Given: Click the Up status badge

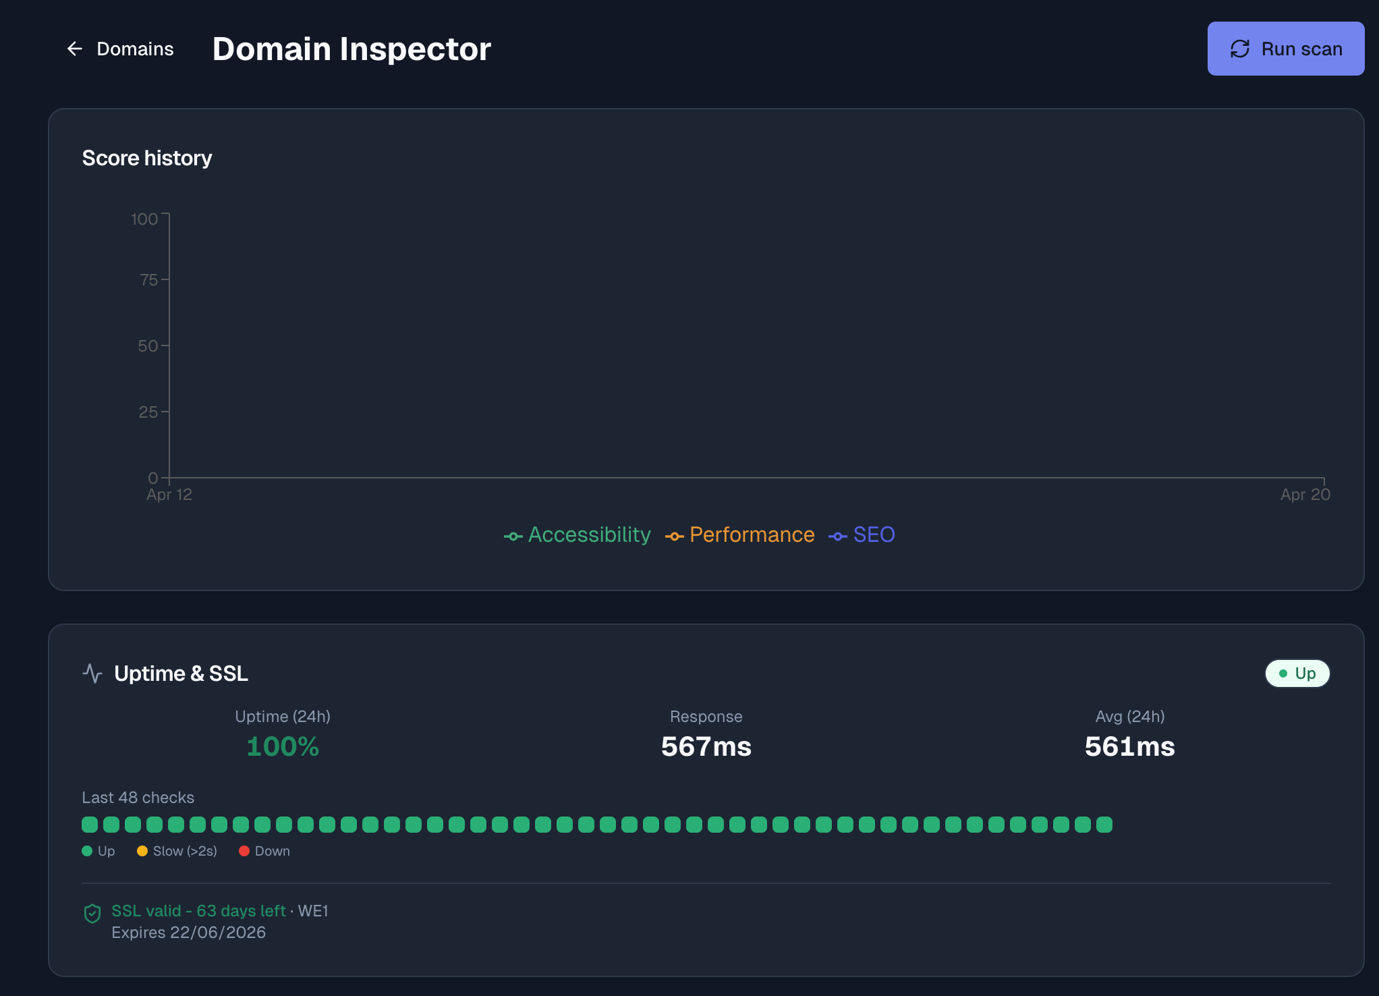Looking at the screenshot, I should pos(1297,673).
